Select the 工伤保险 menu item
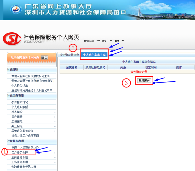 click(x=17, y=121)
